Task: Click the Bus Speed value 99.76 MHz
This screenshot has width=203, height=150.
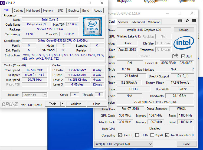Action: coord(35,80)
